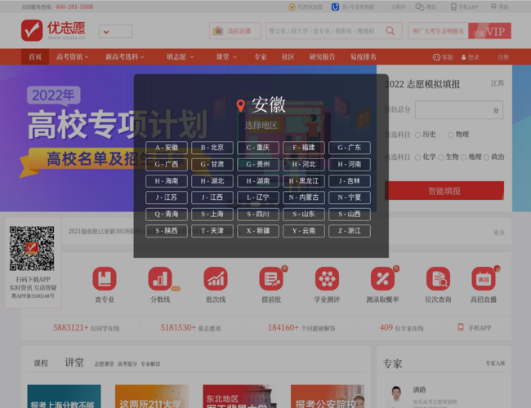
Task: Select the 生物 radio option
Action: pos(440,157)
